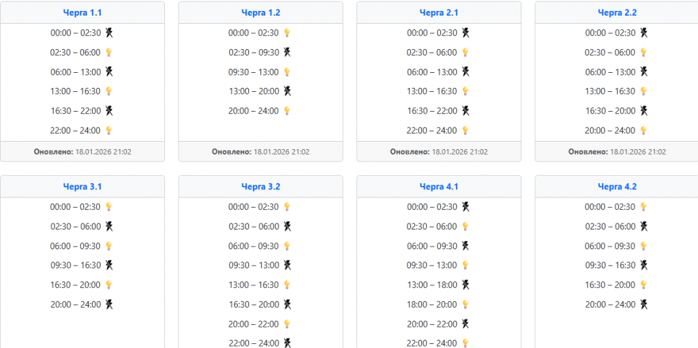Click the power-off icon for 16:30 – 22:00 in Черга 2.1

[466, 111]
